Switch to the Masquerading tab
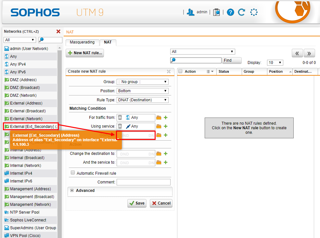The height and width of the screenshot is (238, 320). tap(82, 42)
